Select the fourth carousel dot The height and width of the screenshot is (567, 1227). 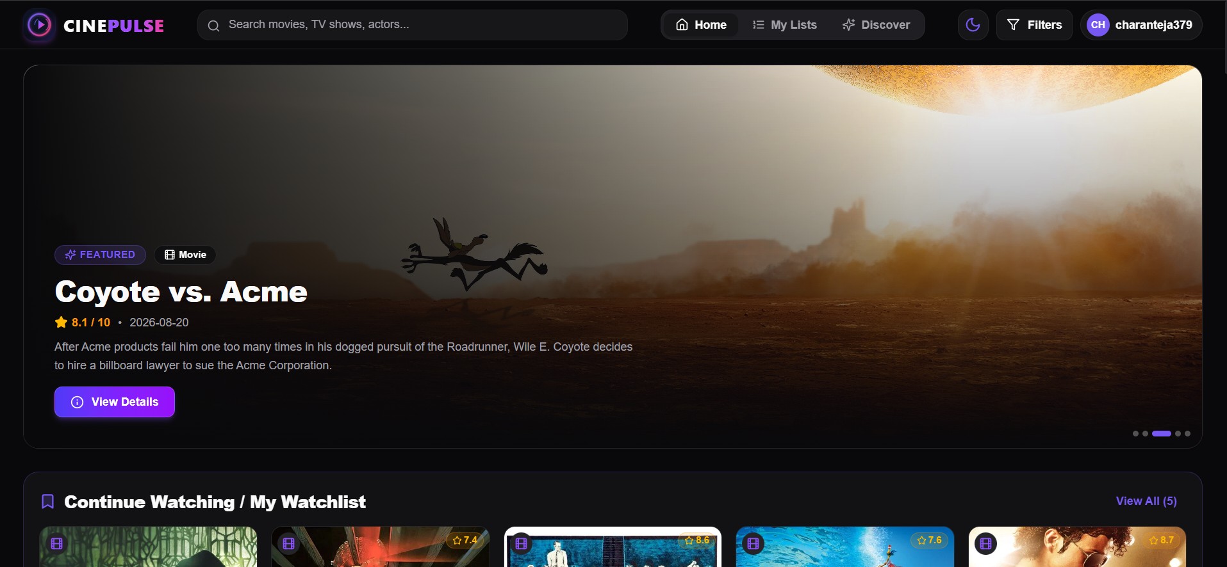[1178, 434]
